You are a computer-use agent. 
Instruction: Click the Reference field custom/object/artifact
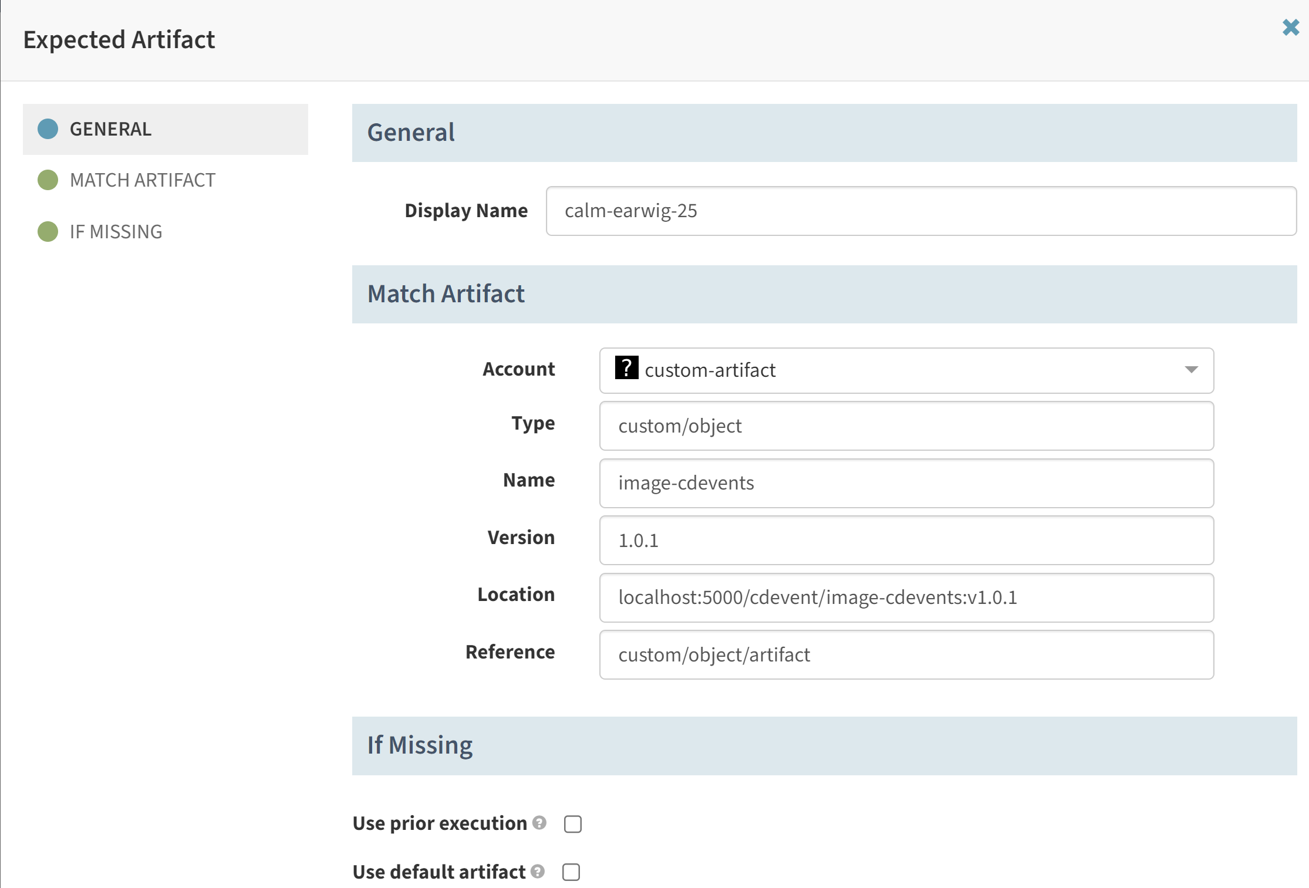tap(906, 654)
